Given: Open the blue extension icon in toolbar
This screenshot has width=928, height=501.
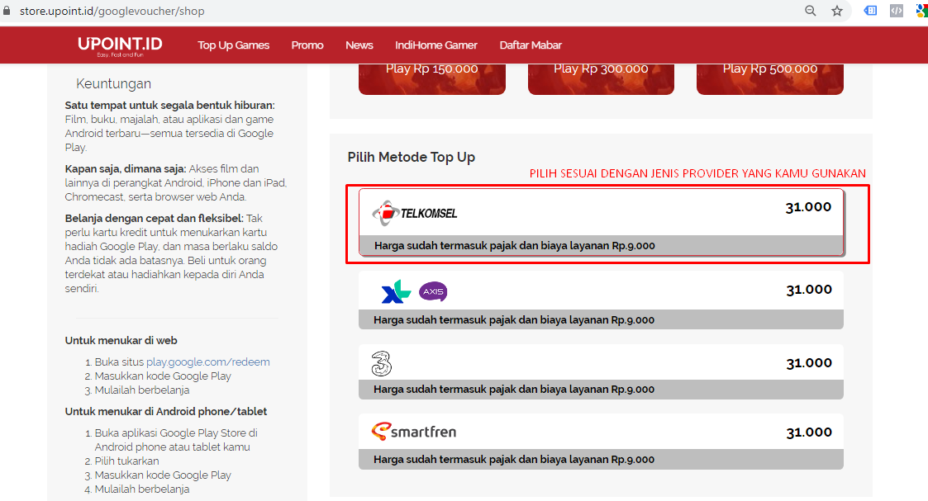Looking at the screenshot, I should [x=870, y=11].
